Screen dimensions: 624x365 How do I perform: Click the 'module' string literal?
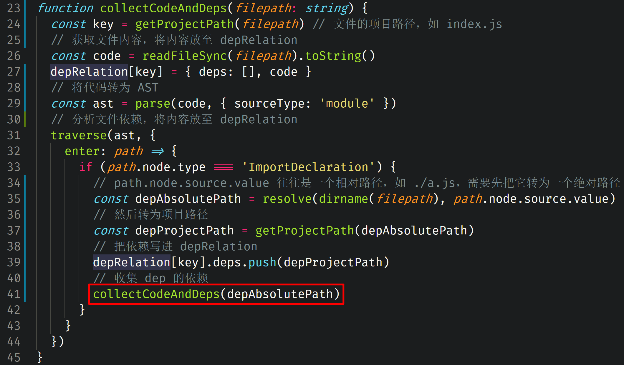[x=347, y=104]
